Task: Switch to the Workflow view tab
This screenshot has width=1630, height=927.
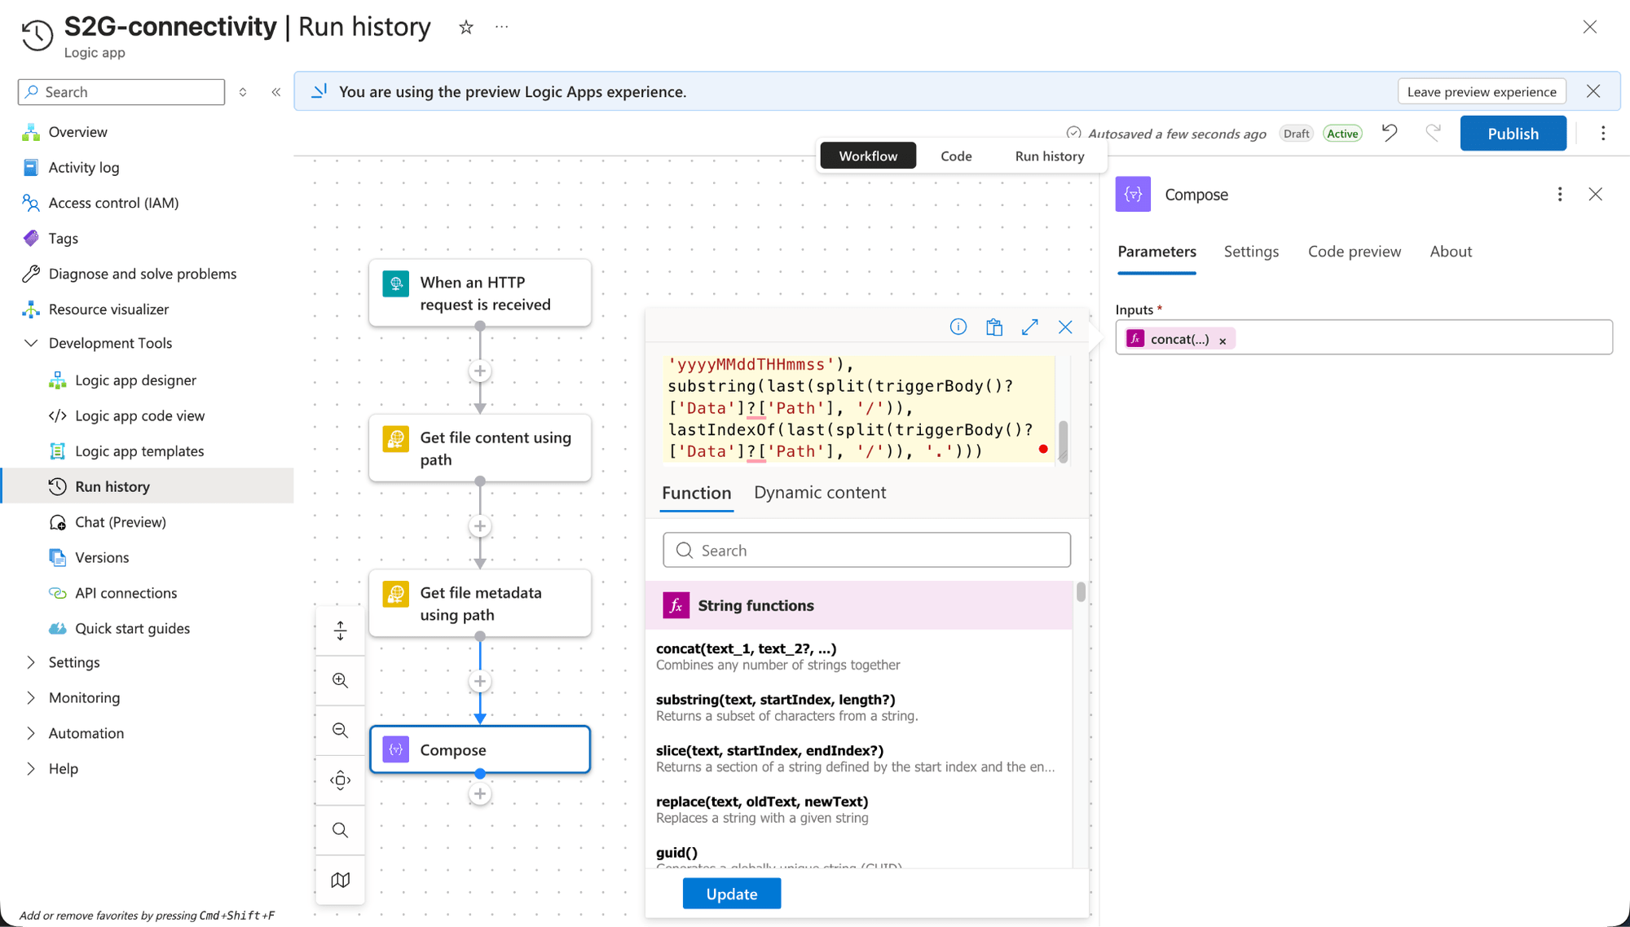Action: [868, 156]
